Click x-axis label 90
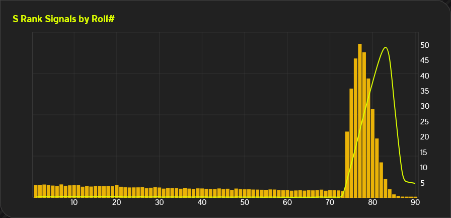451x218 pixels. pos(415,202)
